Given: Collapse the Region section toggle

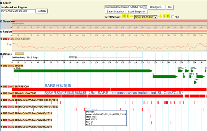Looking at the screenshot, I should point(1,32).
